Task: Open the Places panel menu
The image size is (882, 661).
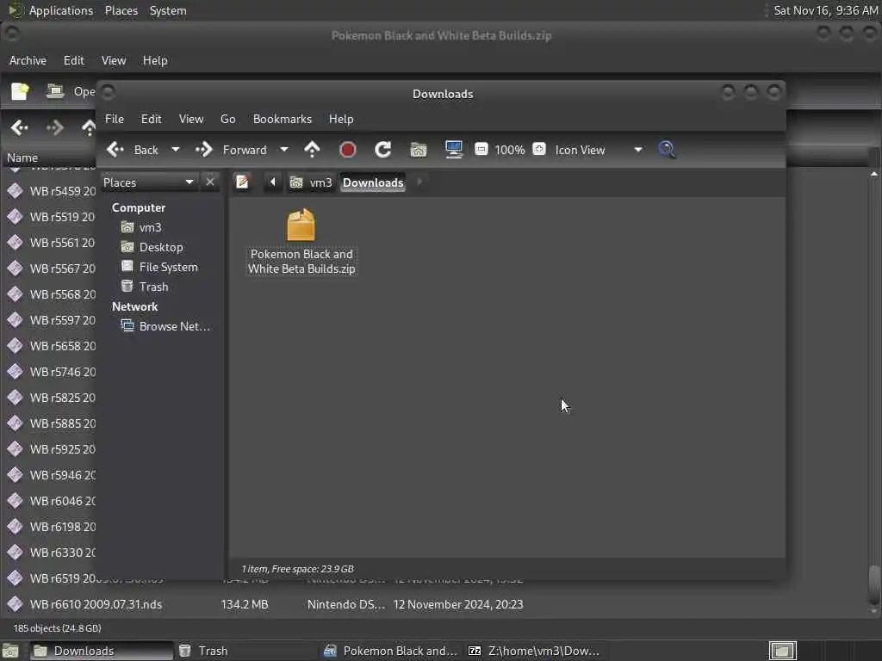Action: coord(121,10)
